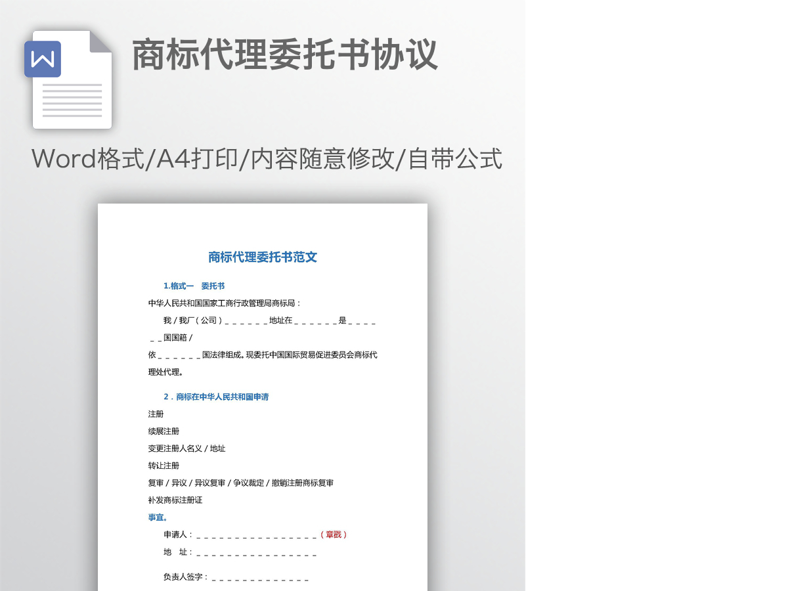Click the line 理处代理。
788x591 pixels.
(x=165, y=372)
